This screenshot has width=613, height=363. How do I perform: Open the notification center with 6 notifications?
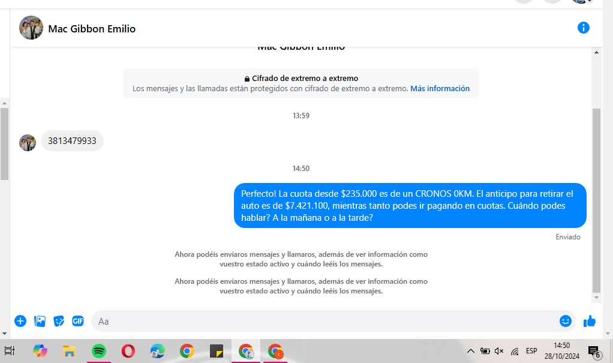click(x=594, y=352)
